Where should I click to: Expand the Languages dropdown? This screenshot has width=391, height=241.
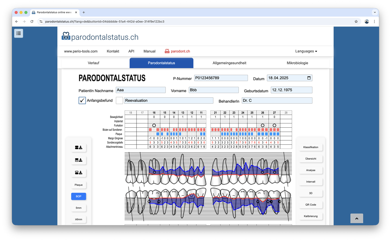[306, 51]
